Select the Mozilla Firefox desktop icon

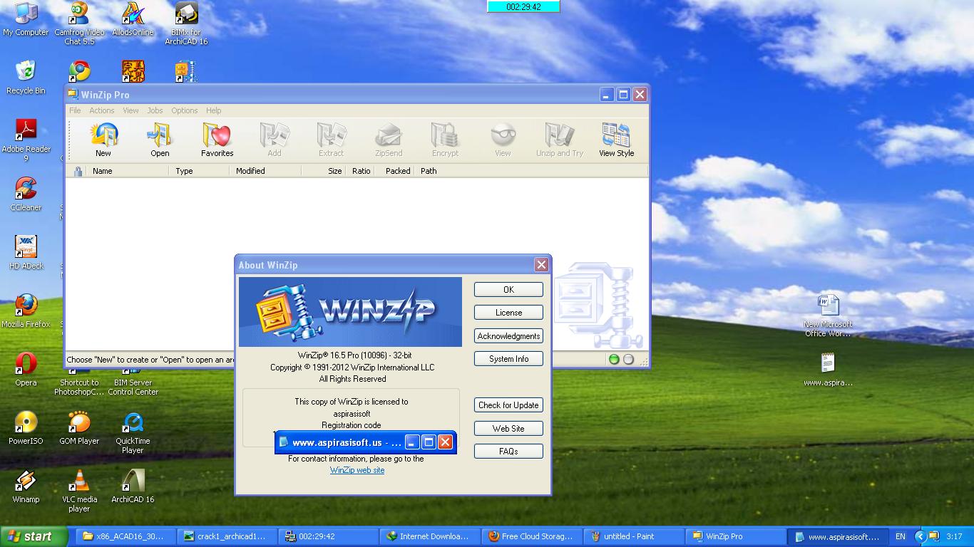[26, 311]
